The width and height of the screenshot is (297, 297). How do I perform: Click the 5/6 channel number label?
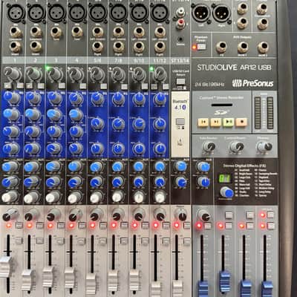point(97,60)
